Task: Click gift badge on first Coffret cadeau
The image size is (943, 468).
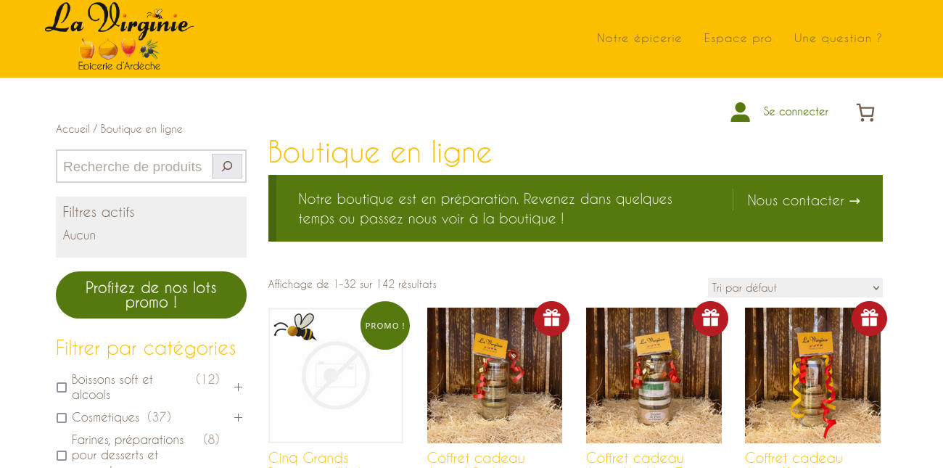Action: pos(552,319)
